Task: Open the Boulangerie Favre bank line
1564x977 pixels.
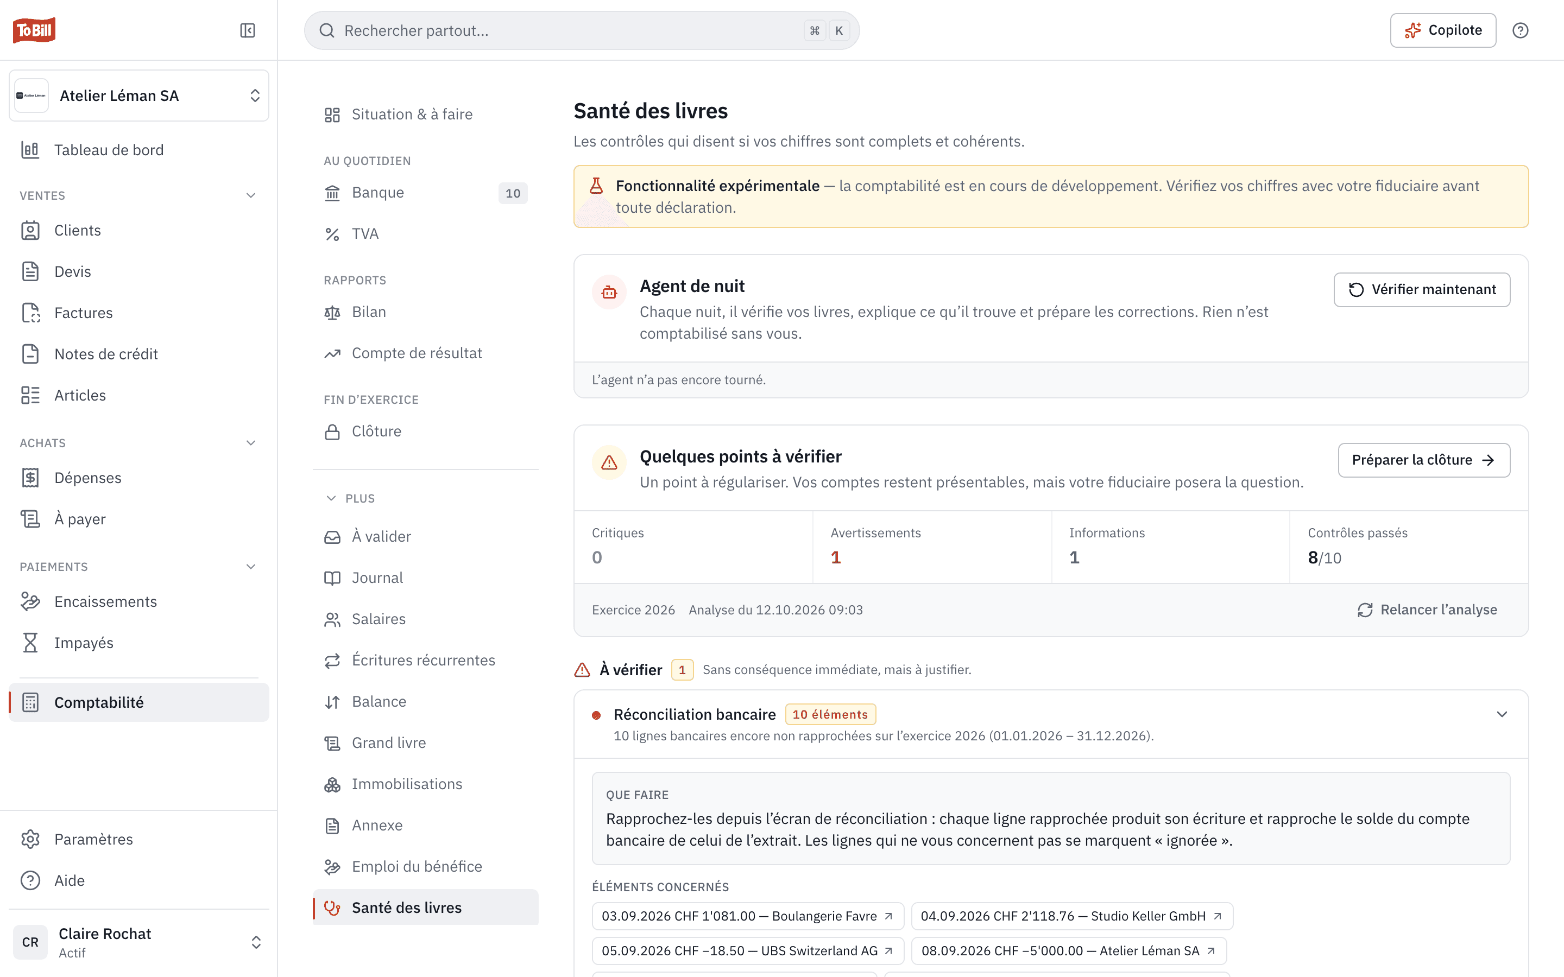Action: tap(748, 916)
